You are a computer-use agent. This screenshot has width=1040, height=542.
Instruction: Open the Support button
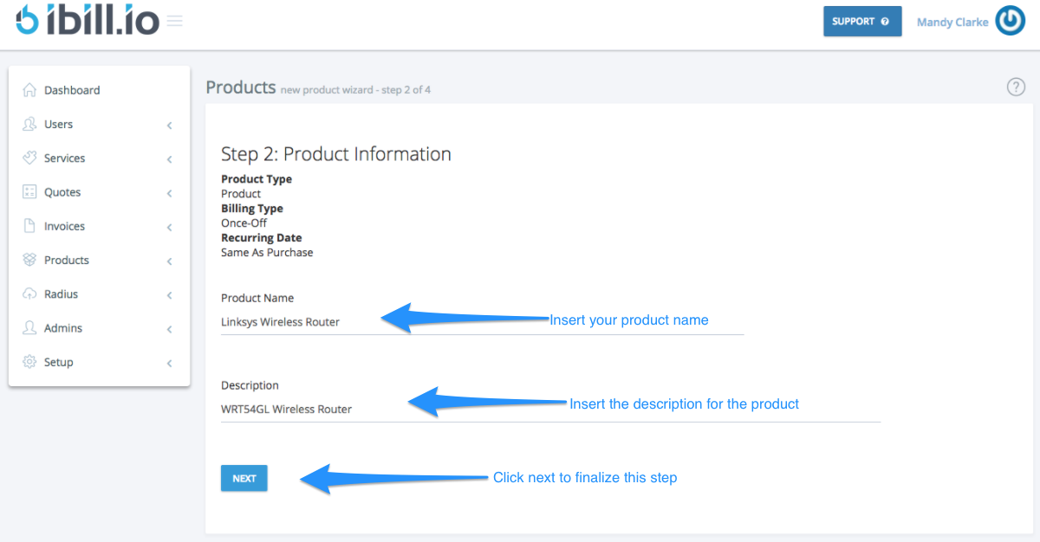click(862, 22)
